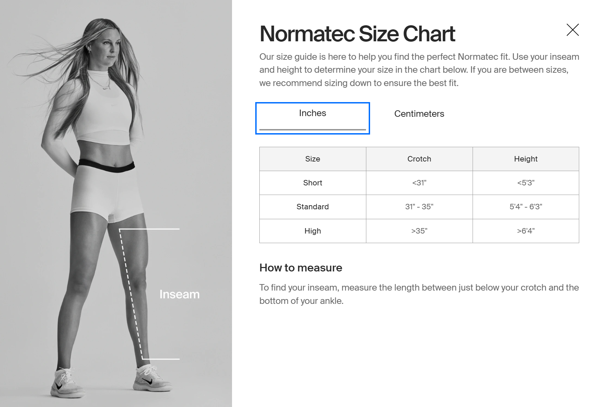Select the Standard size row label
Screen dimensions: 598x407
pos(312,207)
